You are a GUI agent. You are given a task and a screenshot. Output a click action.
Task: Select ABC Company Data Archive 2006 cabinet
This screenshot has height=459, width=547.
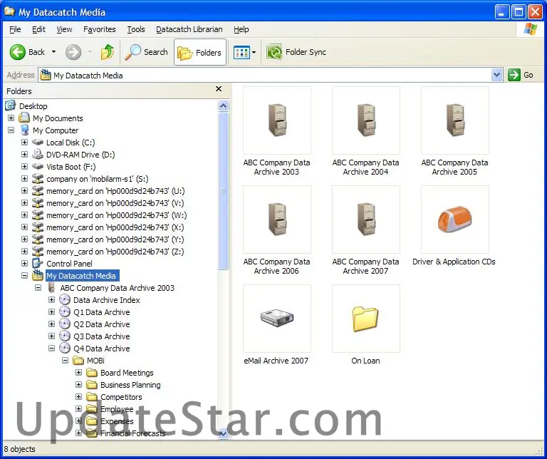click(277, 220)
